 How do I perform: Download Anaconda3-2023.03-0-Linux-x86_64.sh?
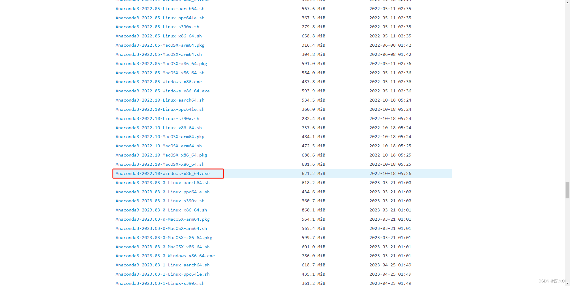[161, 210]
